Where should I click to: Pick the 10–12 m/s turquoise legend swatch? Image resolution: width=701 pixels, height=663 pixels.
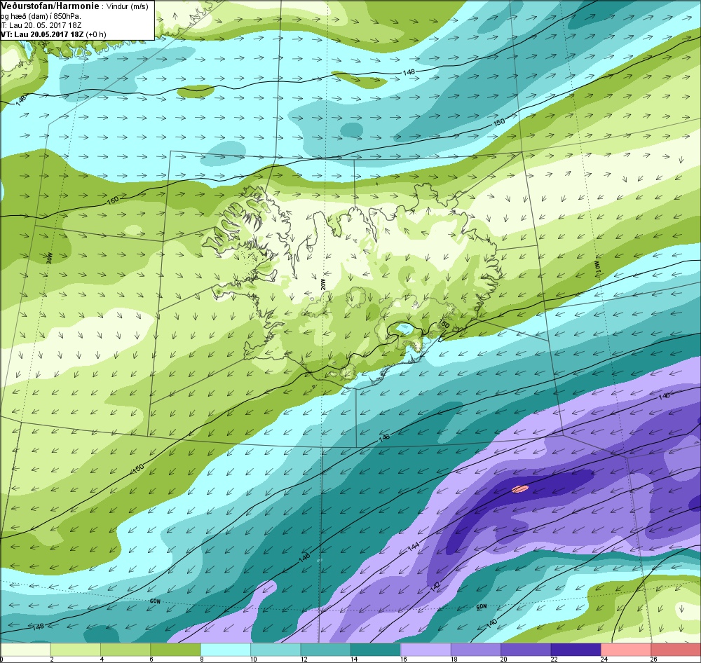click(275, 649)
